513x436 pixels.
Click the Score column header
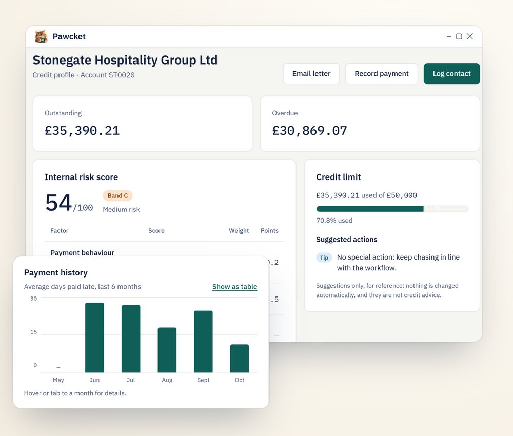click(x=156, y=231)
